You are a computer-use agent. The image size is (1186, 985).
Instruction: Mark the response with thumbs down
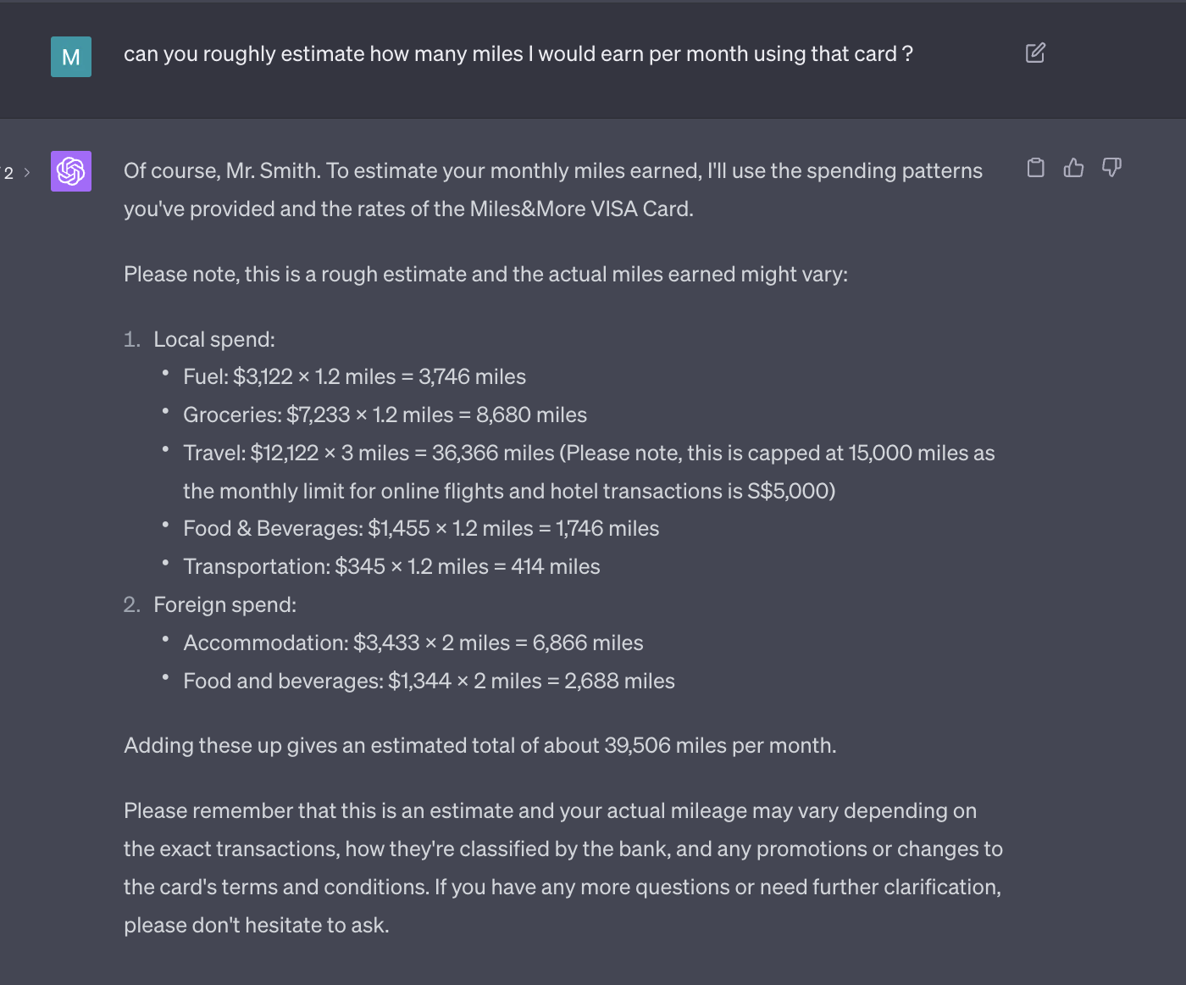(x=1111, y=168)
